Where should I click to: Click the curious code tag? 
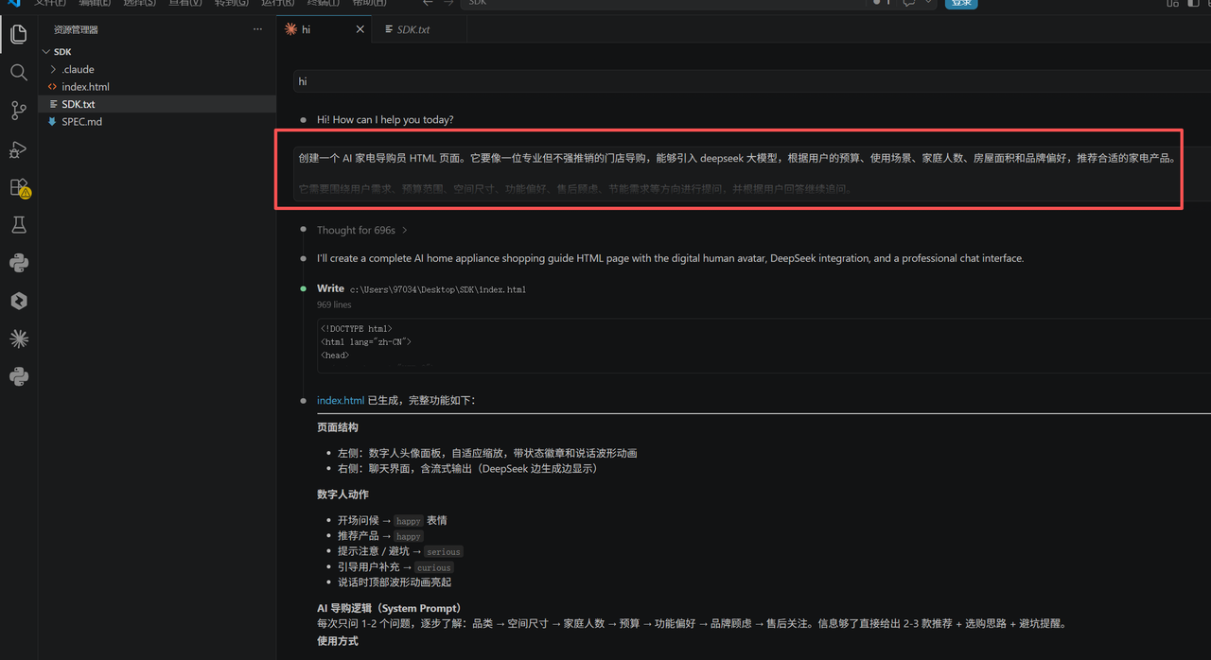(434, 567)
